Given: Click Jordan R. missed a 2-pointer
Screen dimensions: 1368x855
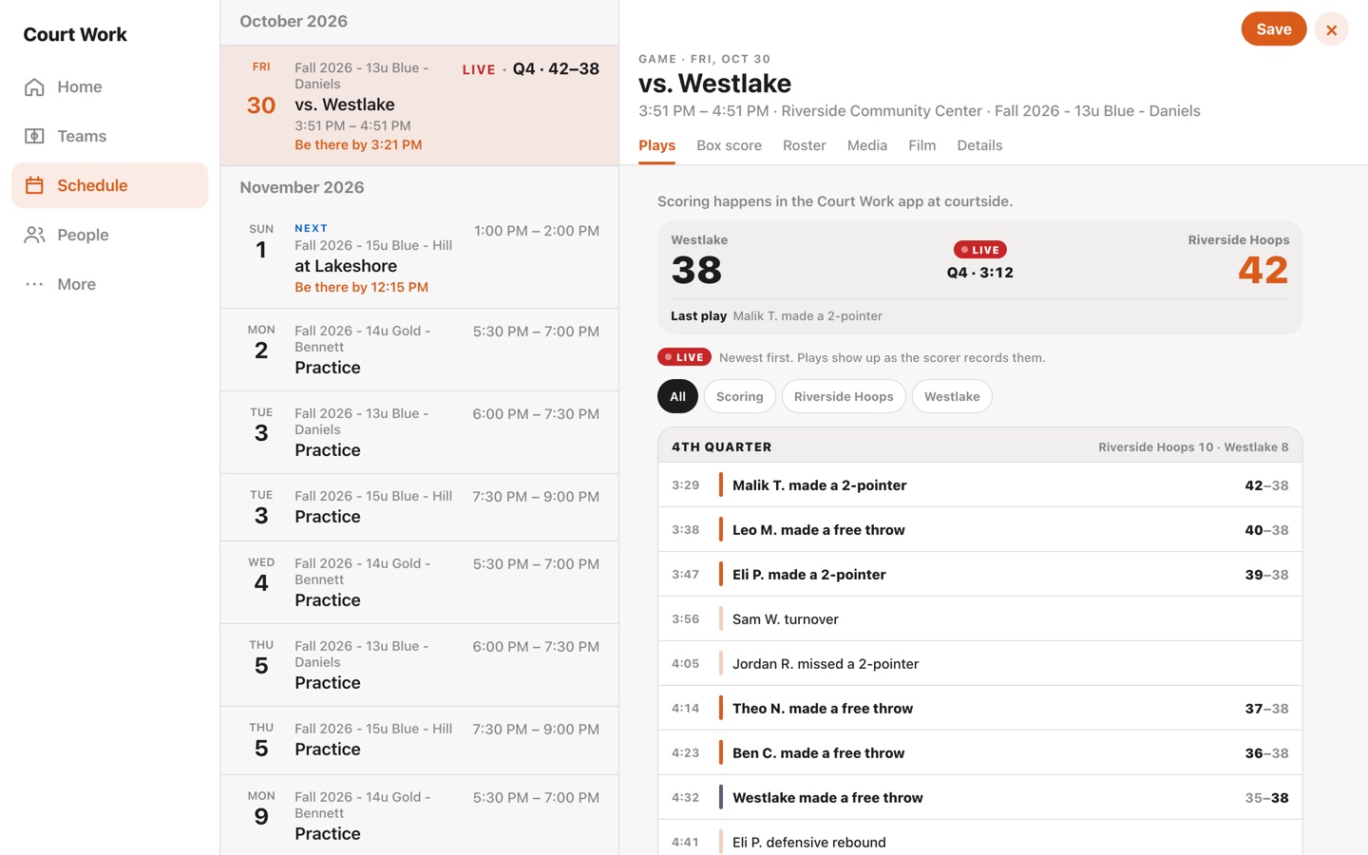Looking at the screenshot, I should 979,663.
